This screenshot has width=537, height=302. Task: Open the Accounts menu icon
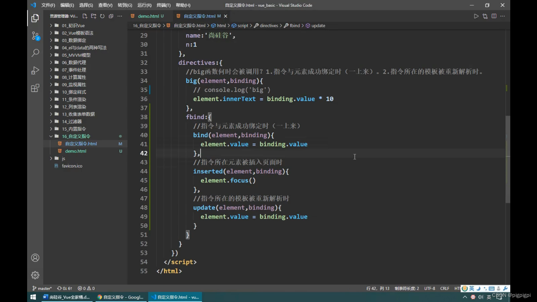click(x=35, y=258)
